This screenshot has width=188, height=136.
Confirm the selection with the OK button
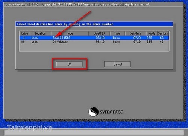click(69, 64)
